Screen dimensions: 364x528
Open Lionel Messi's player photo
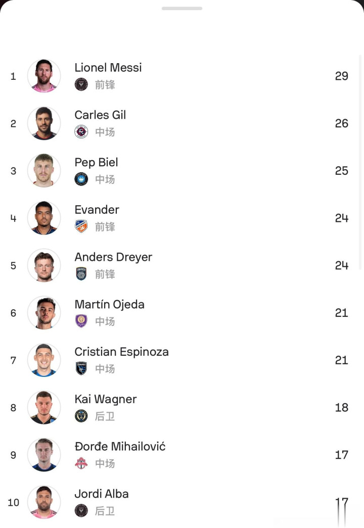tap(44, 76)
